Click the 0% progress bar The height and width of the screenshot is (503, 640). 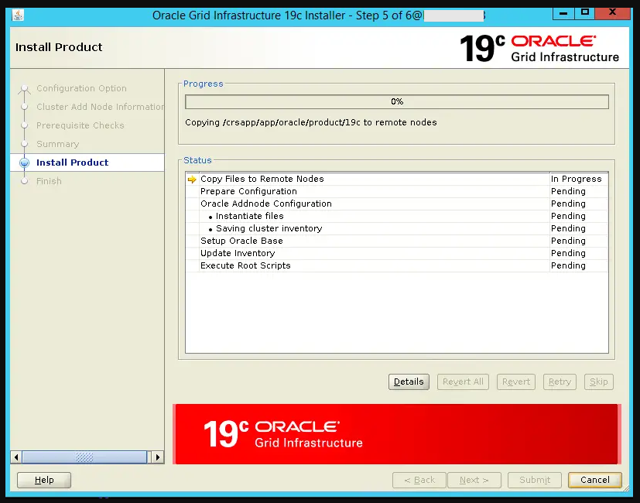tap(397, 101)
